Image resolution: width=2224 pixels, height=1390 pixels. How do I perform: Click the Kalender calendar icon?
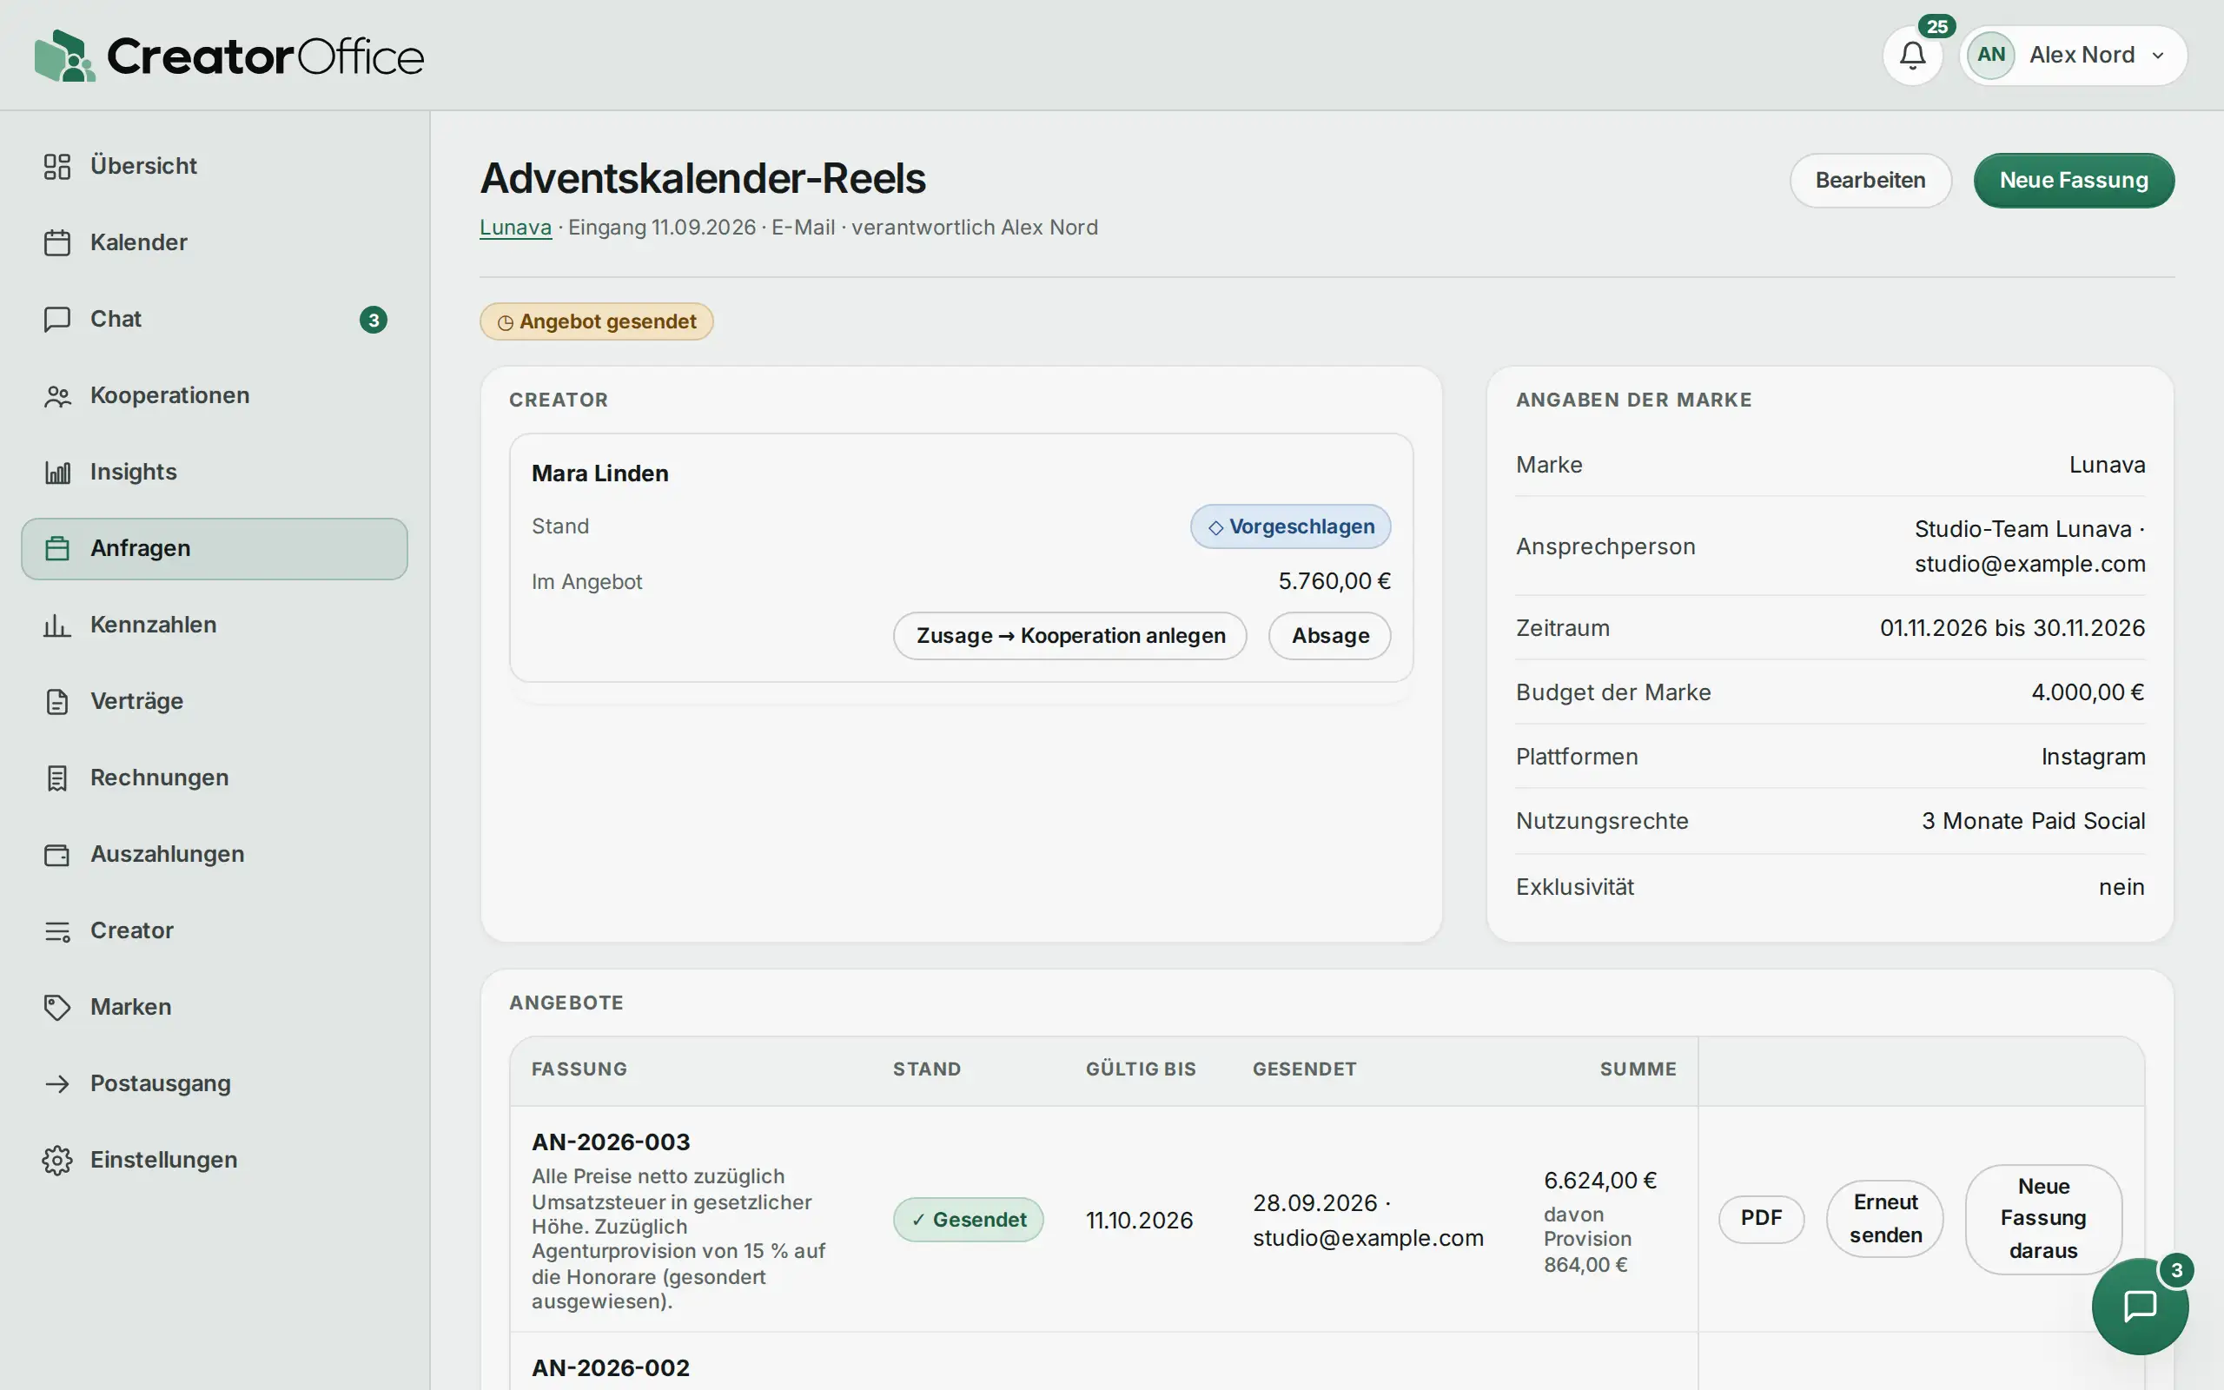[57, 242]
